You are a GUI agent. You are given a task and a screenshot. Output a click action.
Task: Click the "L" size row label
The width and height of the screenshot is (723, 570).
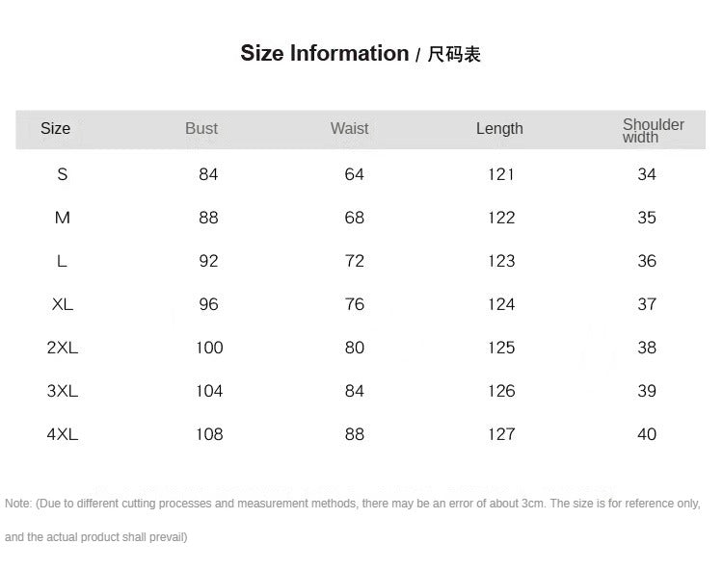point(63,261)
